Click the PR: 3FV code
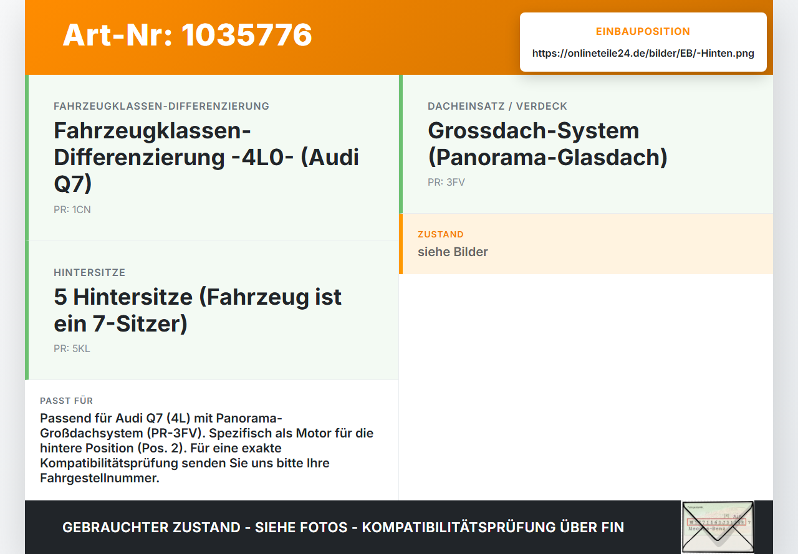 click(x=446, y=183)
